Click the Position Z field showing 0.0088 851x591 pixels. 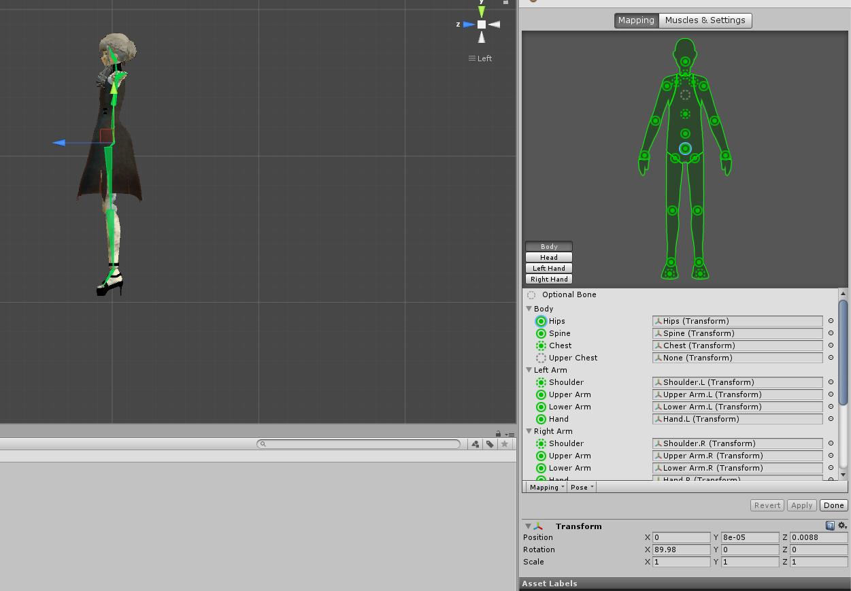point(818,537)
